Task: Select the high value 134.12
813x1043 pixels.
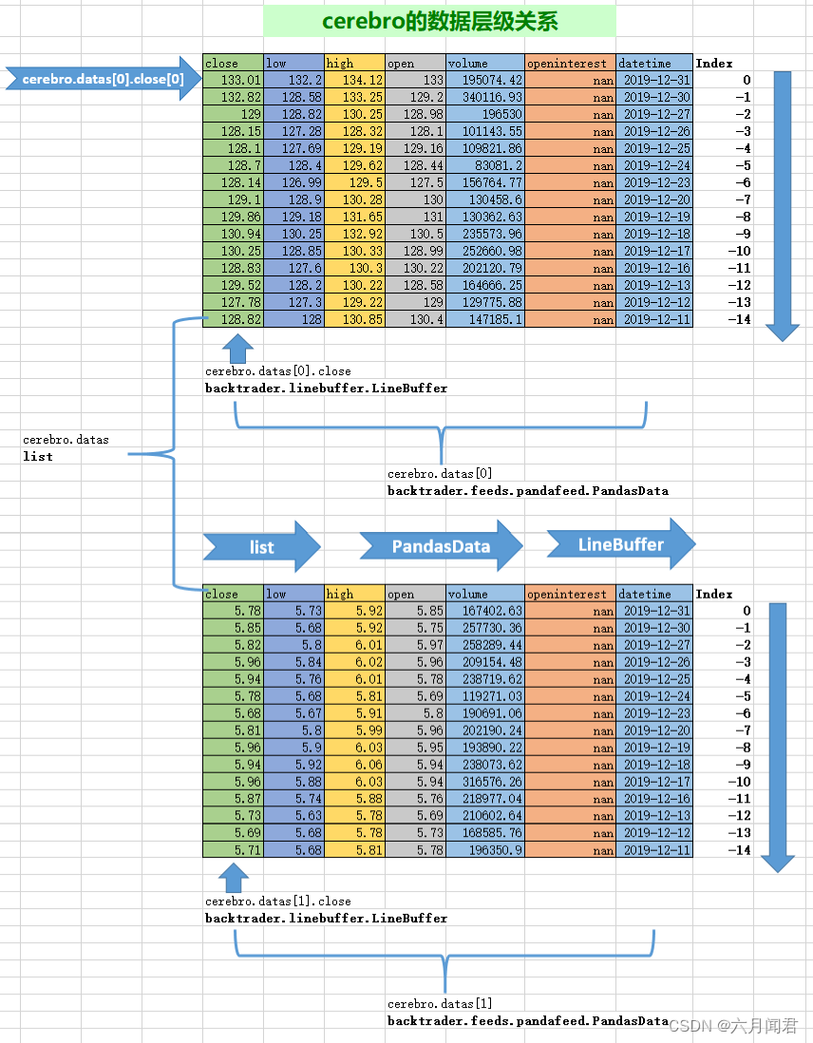Action: (x=354, y=80)
